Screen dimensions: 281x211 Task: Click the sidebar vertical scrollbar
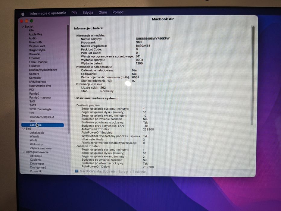(x=68, y=79)
